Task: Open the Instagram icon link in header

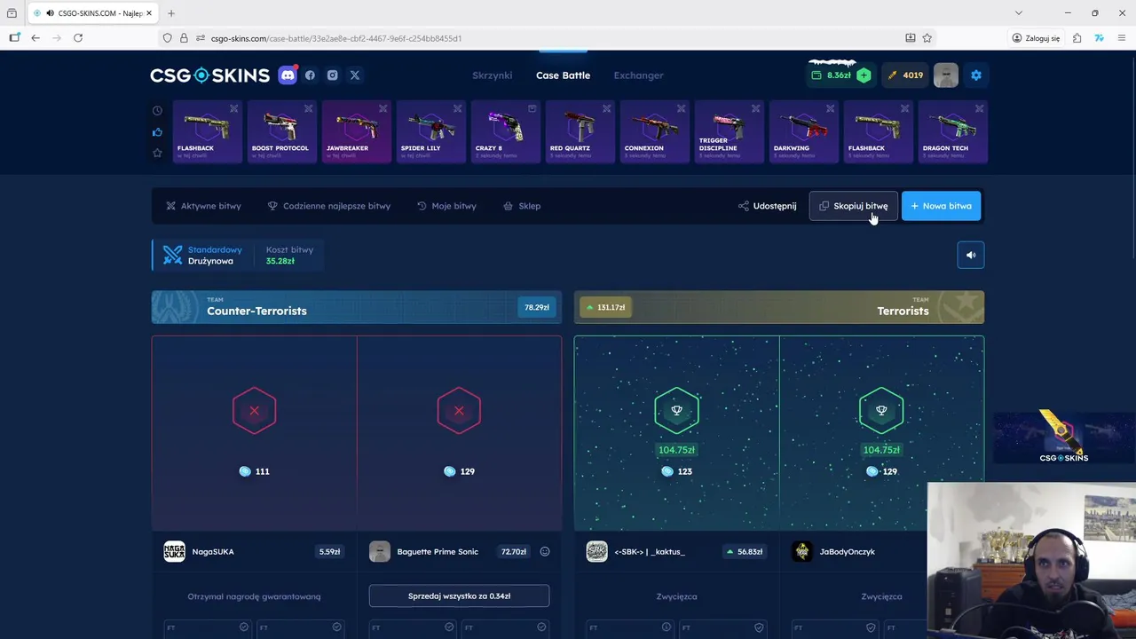Action: (x=332, y=75)
